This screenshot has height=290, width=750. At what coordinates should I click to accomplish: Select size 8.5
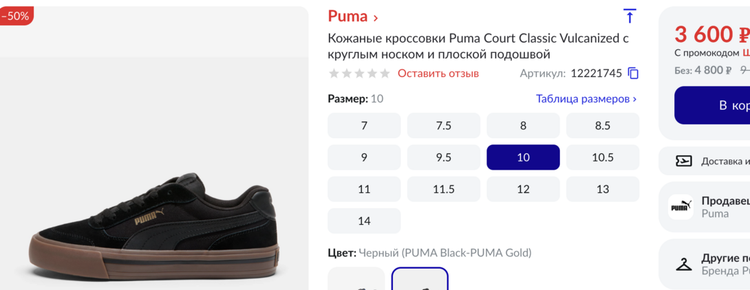point(602,126)
